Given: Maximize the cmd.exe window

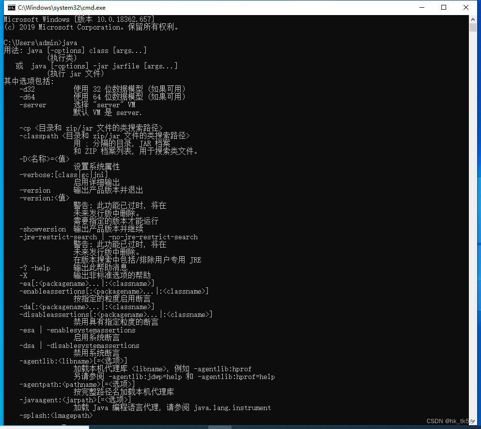Looking at the screenshot, I should coord(444,7).
